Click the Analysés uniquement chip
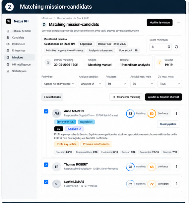 click(100, 51)
